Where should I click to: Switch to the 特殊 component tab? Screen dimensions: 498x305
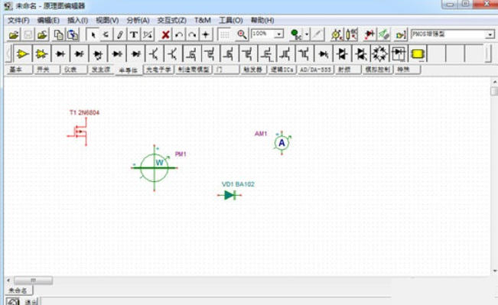tap(408, 70)
